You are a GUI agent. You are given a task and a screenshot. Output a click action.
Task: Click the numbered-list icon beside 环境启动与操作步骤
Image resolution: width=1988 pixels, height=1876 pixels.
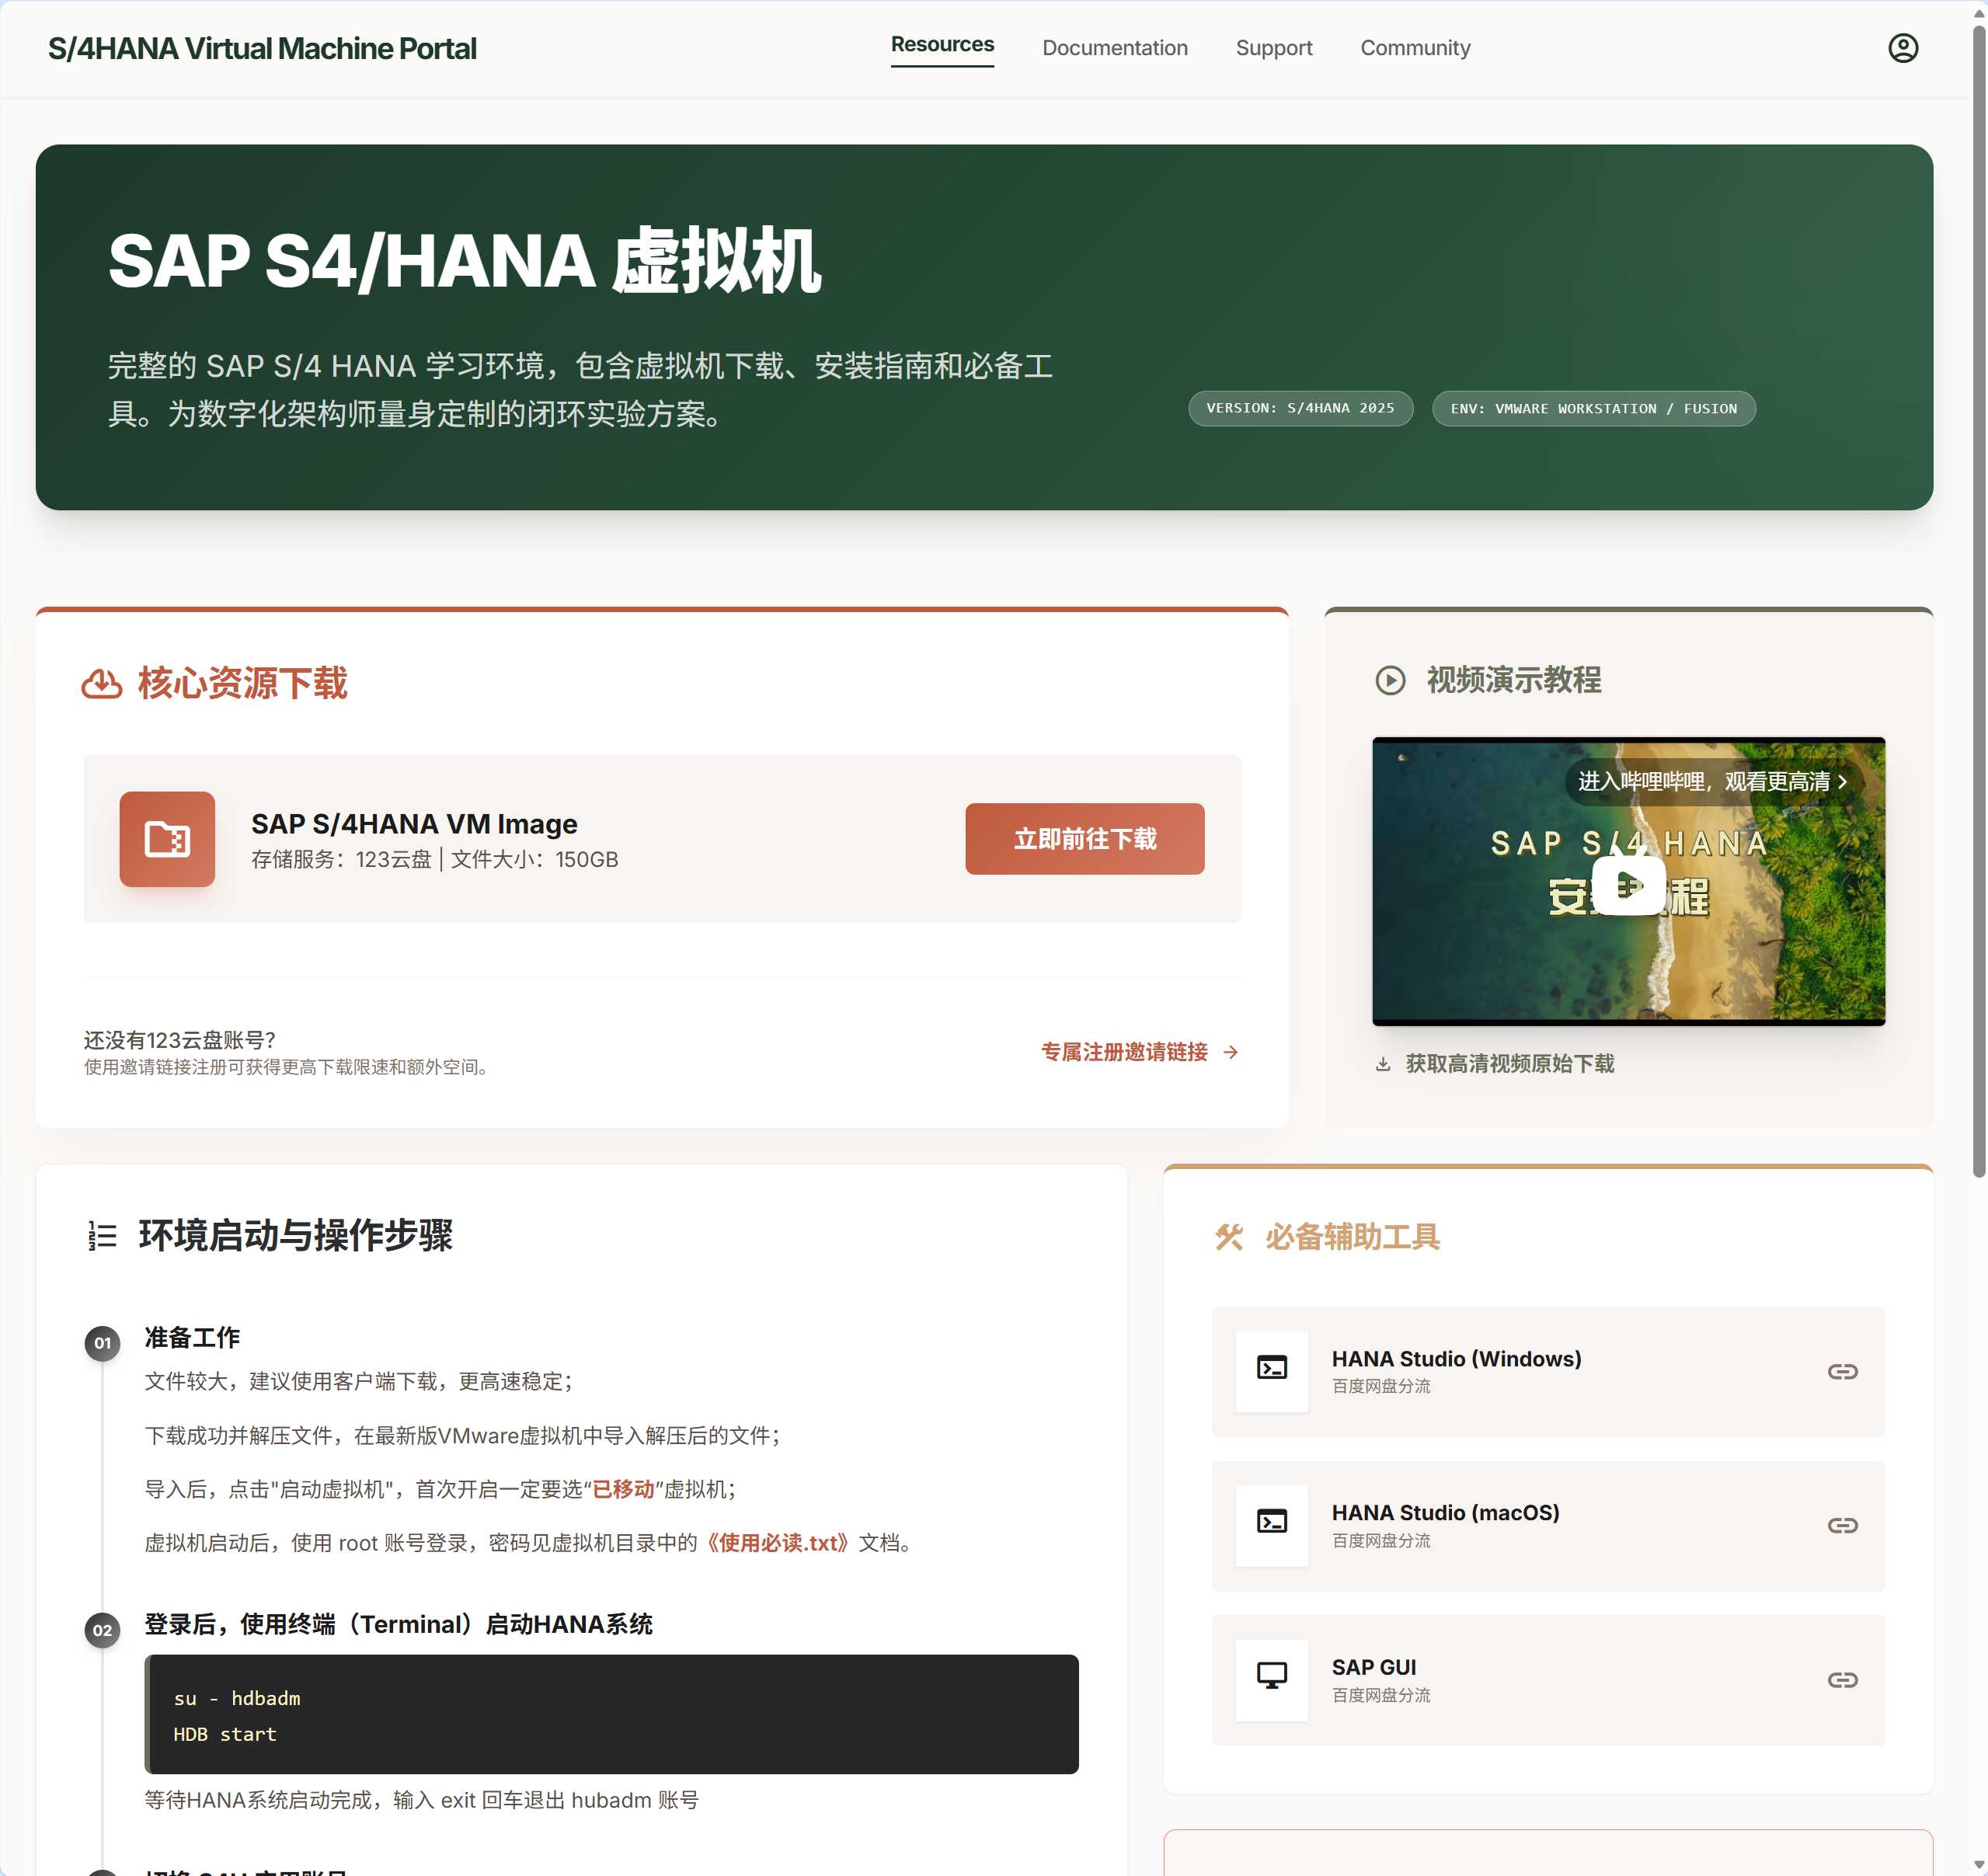point(102,1236)
